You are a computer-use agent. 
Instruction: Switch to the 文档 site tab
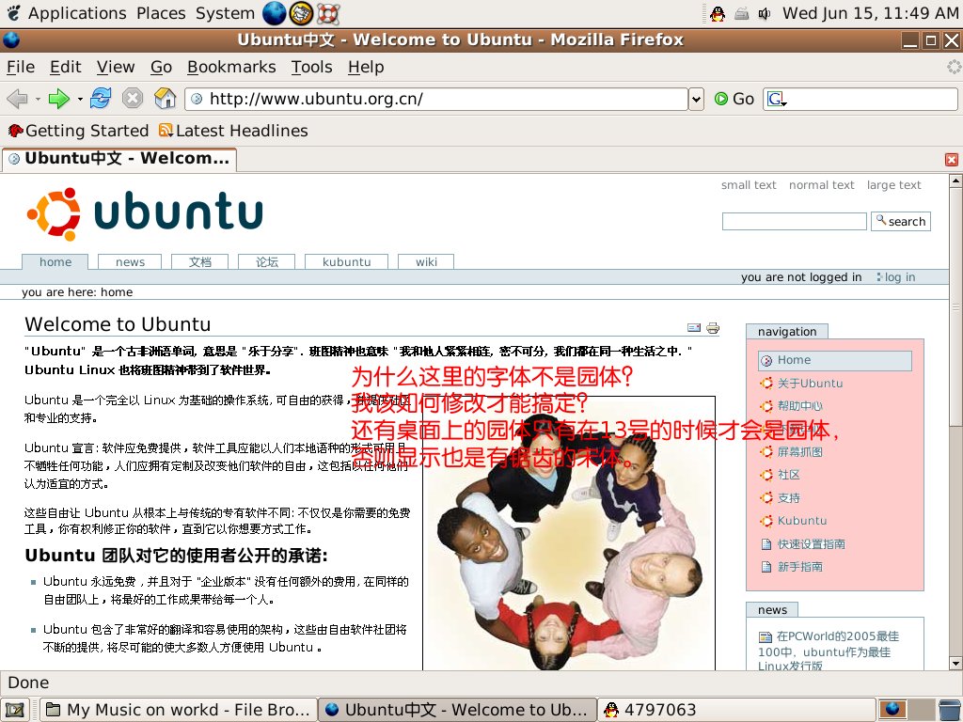click(199, 262)
